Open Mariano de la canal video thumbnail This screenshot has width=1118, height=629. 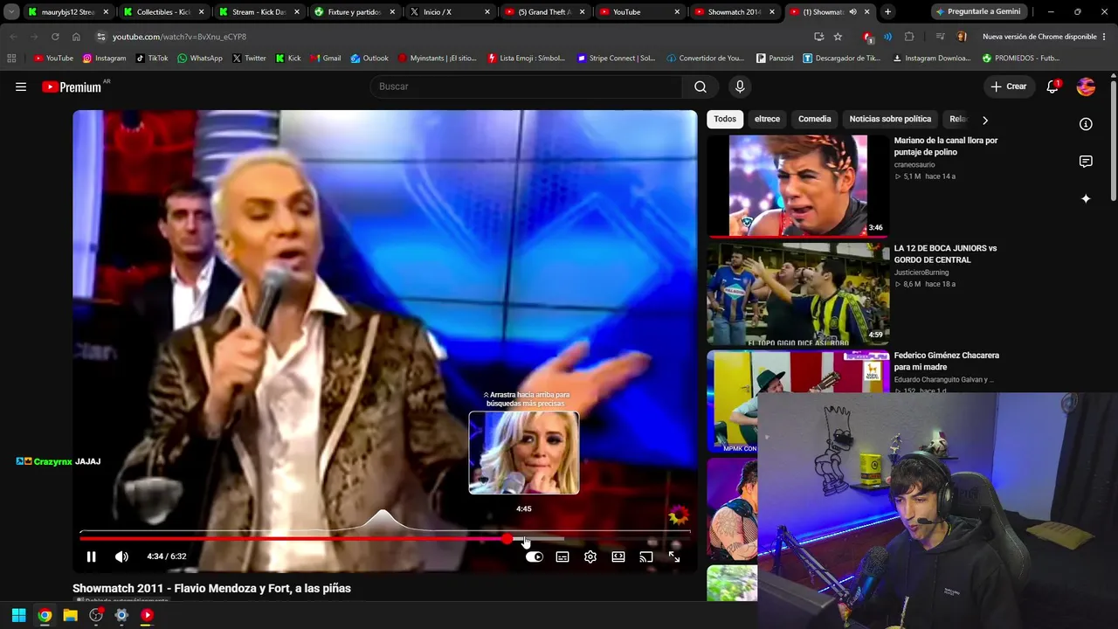[x=798, y=185]
